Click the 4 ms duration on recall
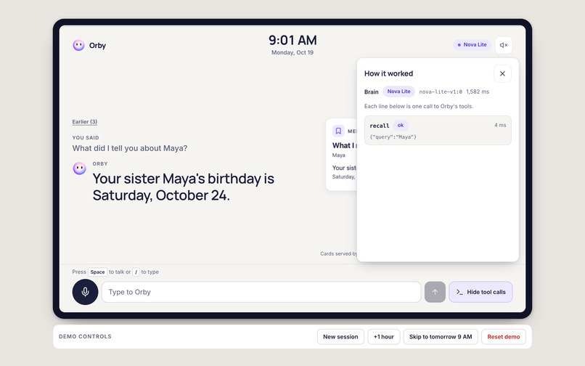 [500, 125]
